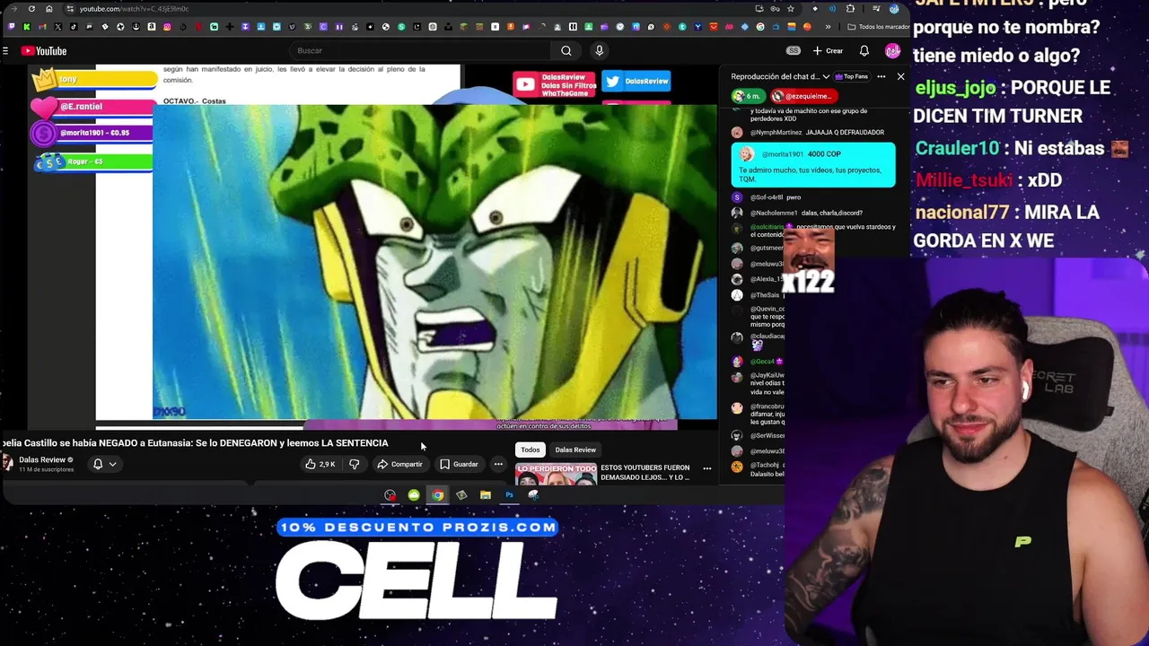Open more actions under the video
This screenshot has height=646, width=1149.
click(498, 465)
